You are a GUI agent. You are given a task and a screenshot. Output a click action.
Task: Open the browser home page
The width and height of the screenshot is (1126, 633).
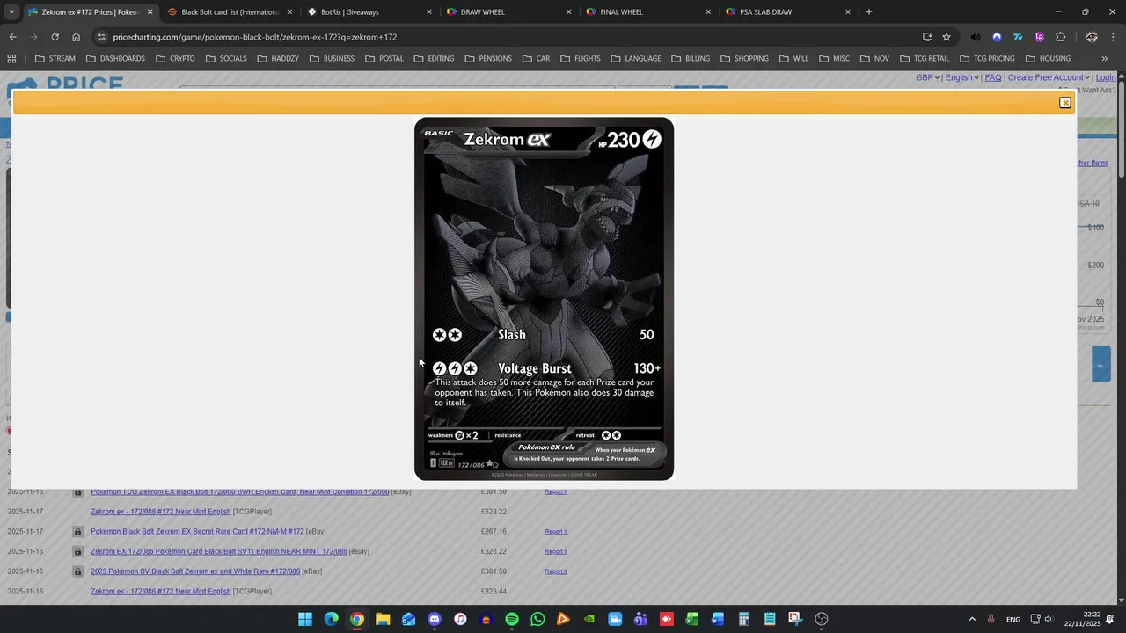tap(76, 37)
